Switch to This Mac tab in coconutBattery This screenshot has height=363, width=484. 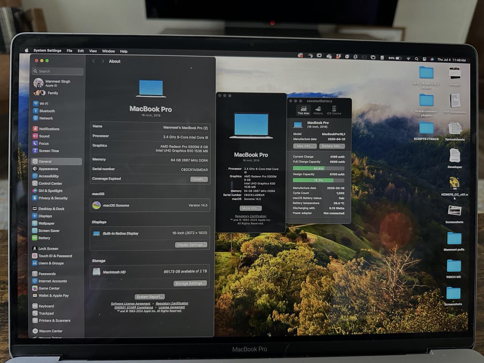[x=303, y=110]
